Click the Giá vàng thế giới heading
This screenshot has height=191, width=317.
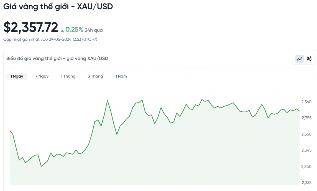58,7
